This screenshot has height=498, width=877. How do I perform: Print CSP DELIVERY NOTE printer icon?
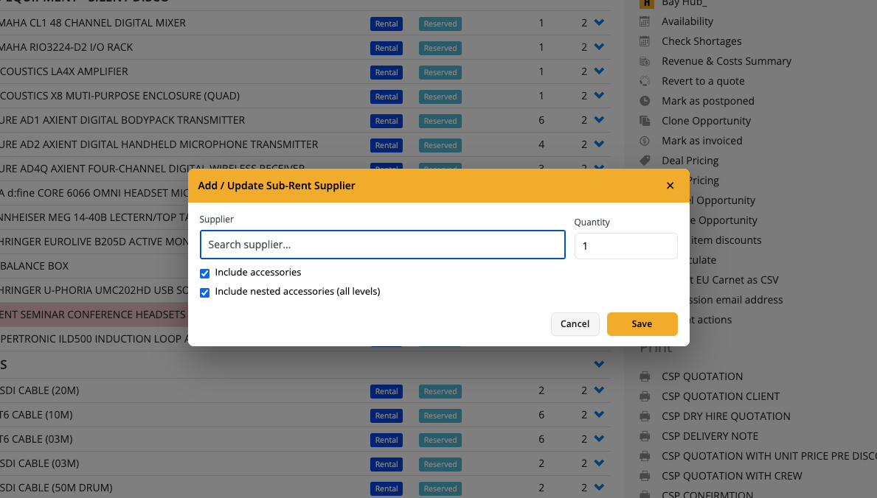point(645,436)
